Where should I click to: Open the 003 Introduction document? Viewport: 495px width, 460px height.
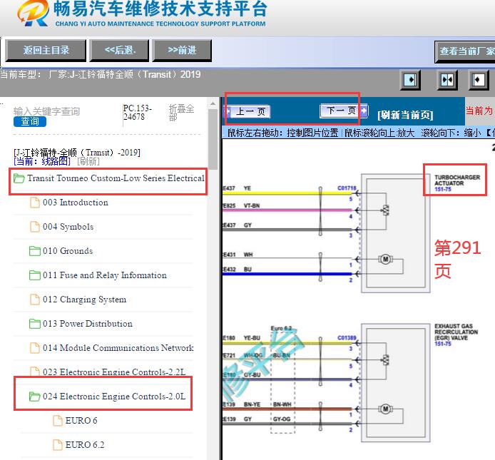pos(76,203)
